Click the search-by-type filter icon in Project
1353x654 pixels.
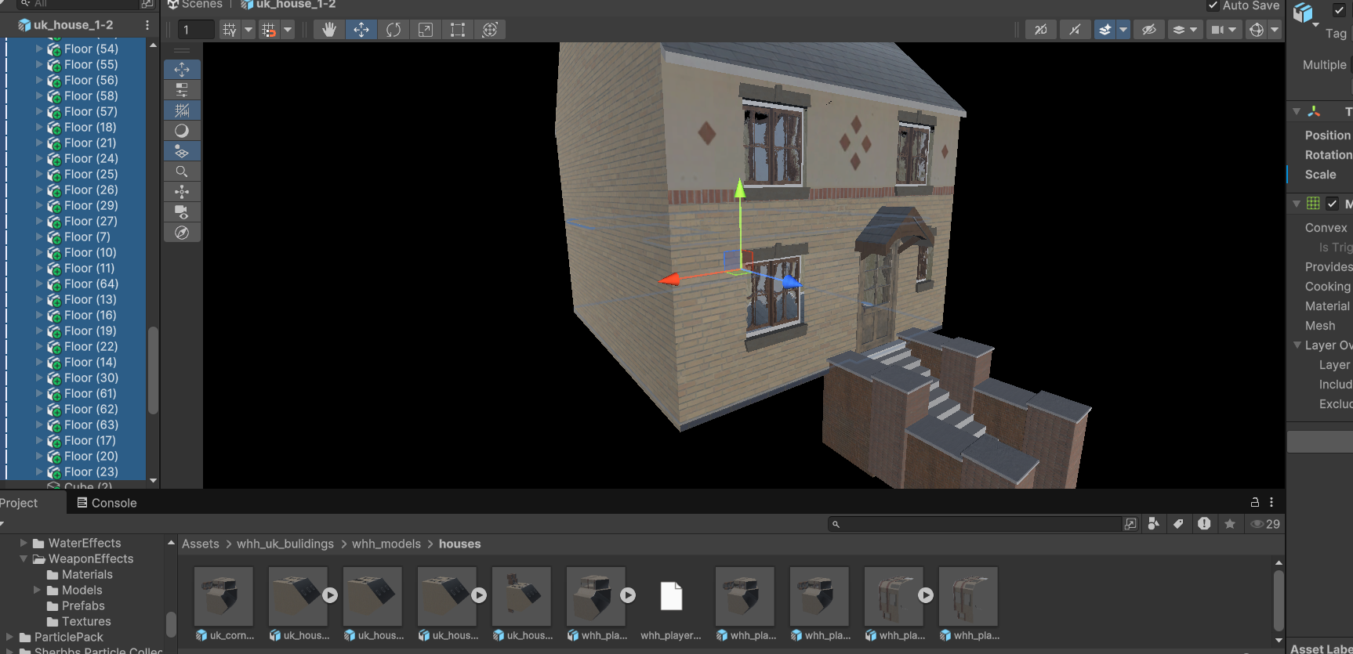pyautogui.click(x=1153, y=524)
